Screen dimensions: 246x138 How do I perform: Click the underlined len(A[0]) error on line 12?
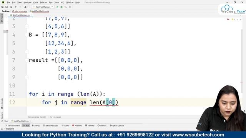[x=104, y=102]
